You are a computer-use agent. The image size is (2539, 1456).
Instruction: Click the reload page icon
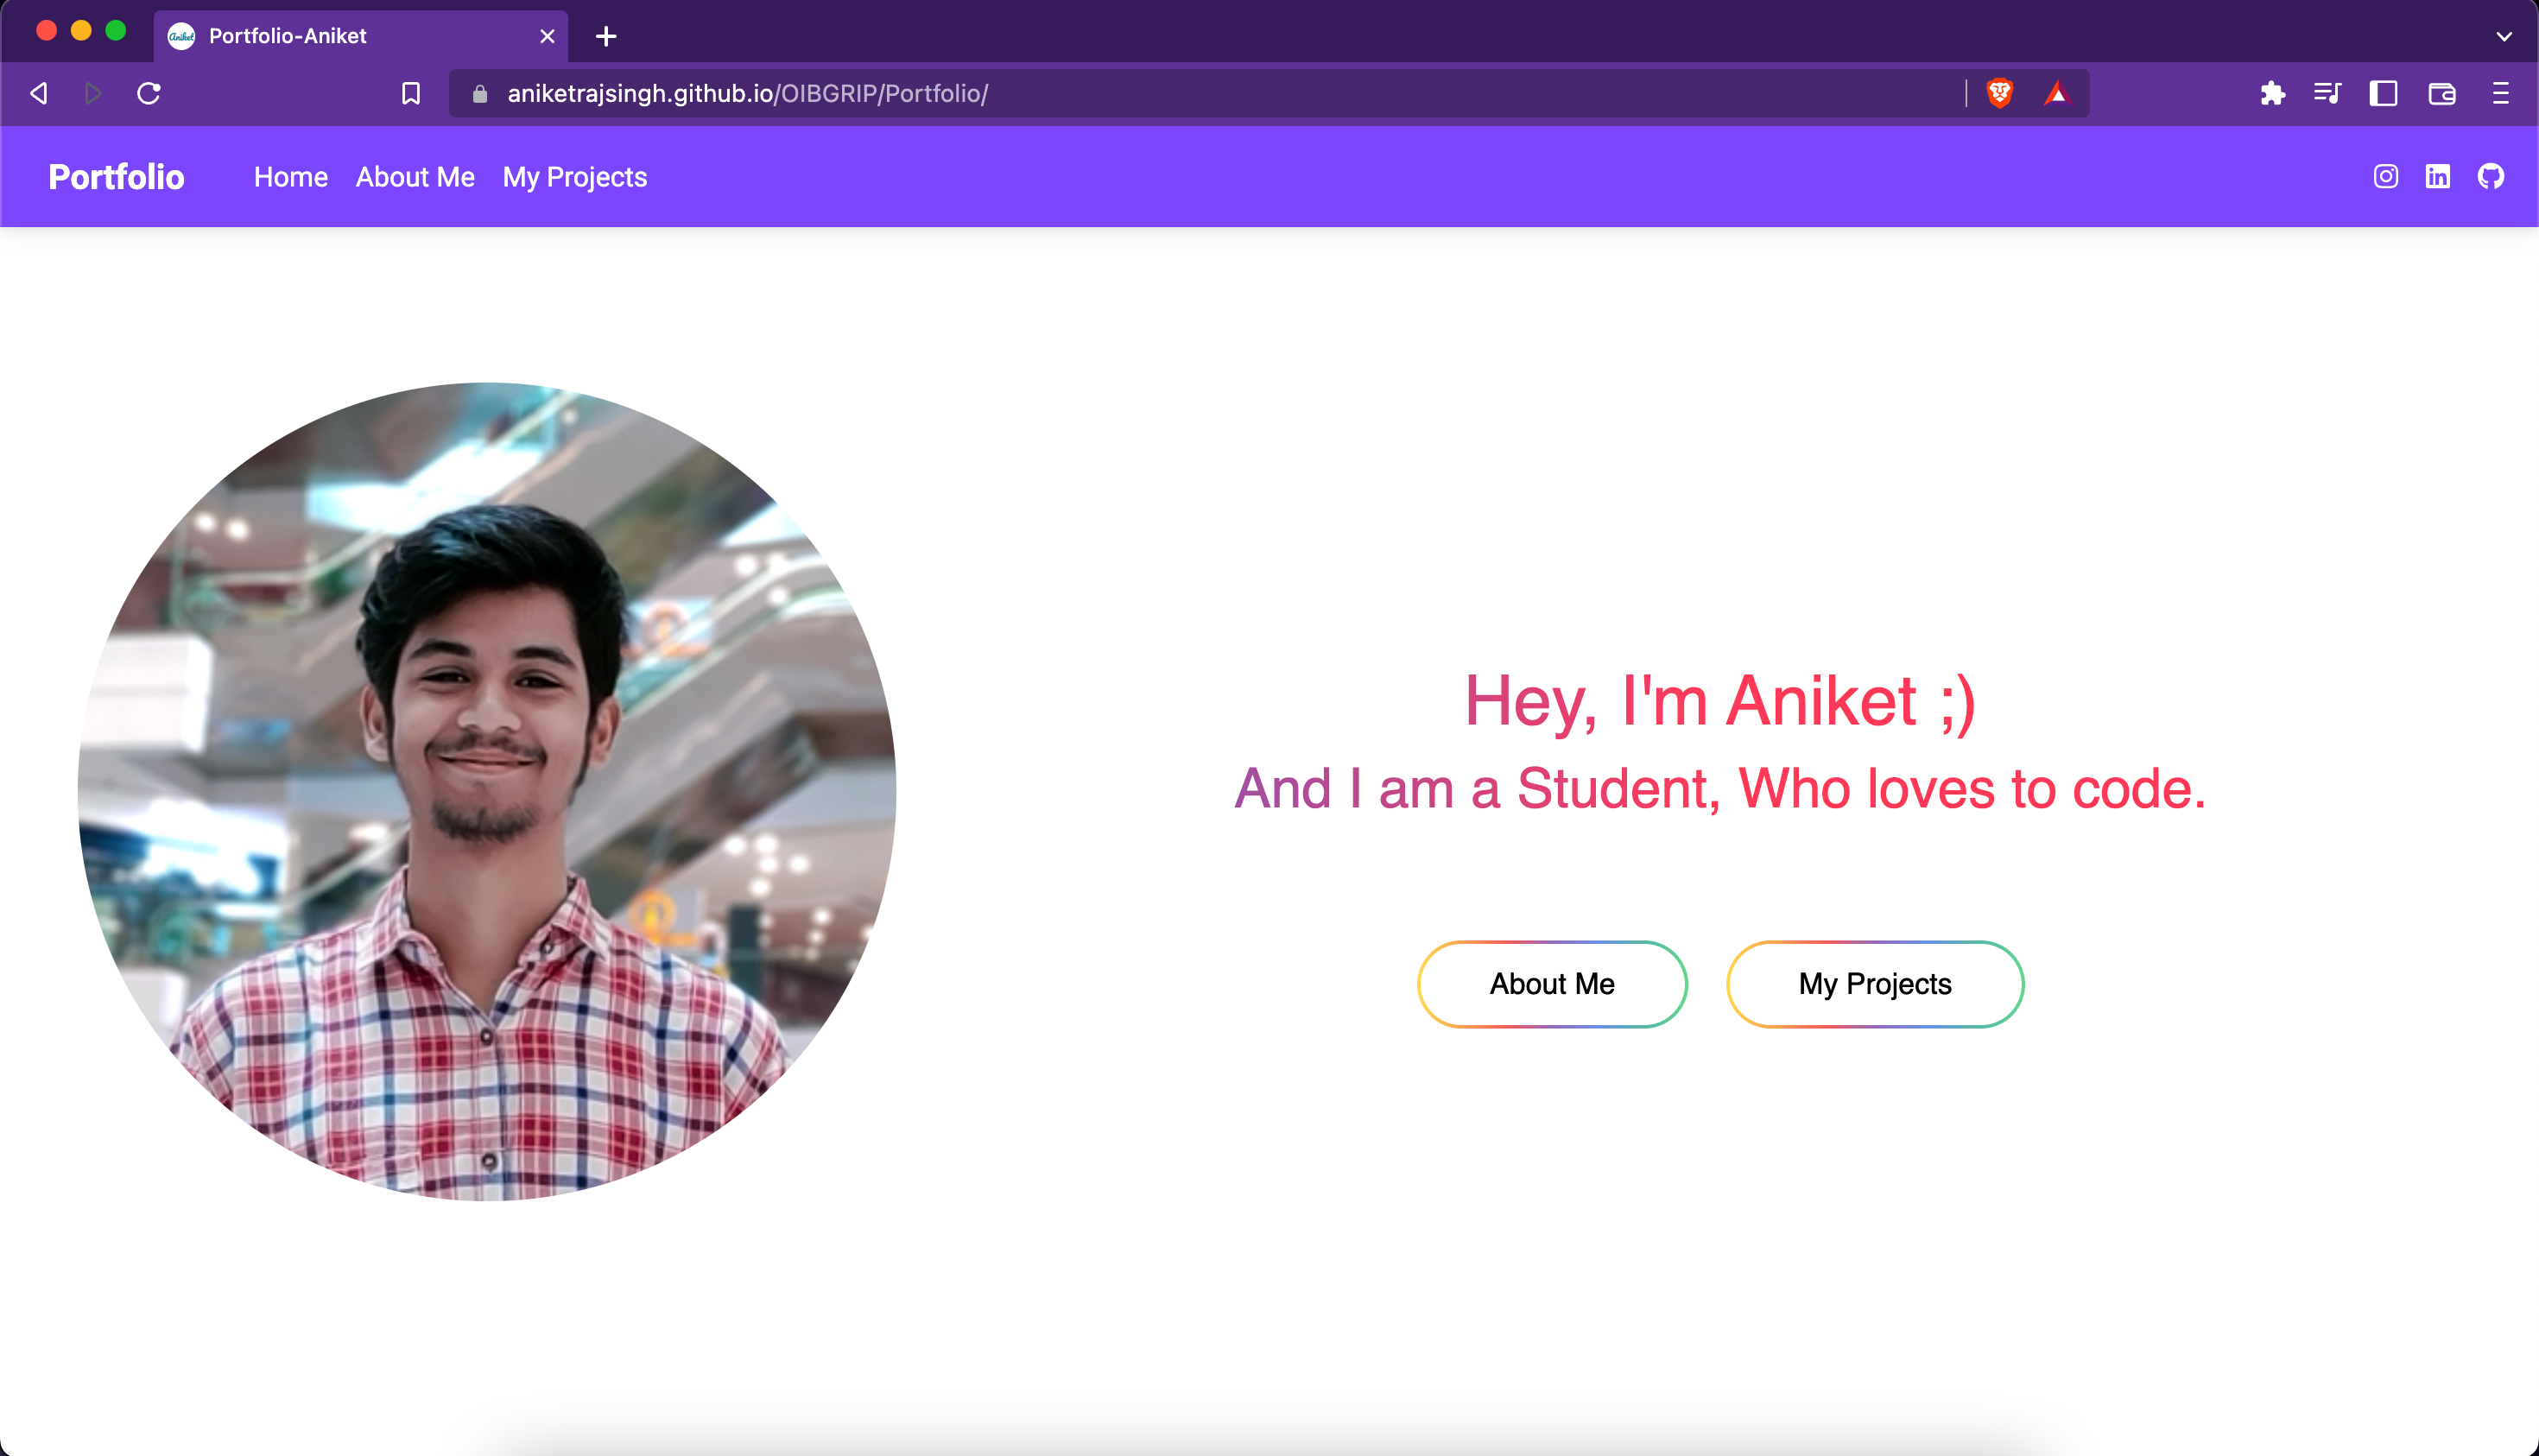[x=149, y=93]
